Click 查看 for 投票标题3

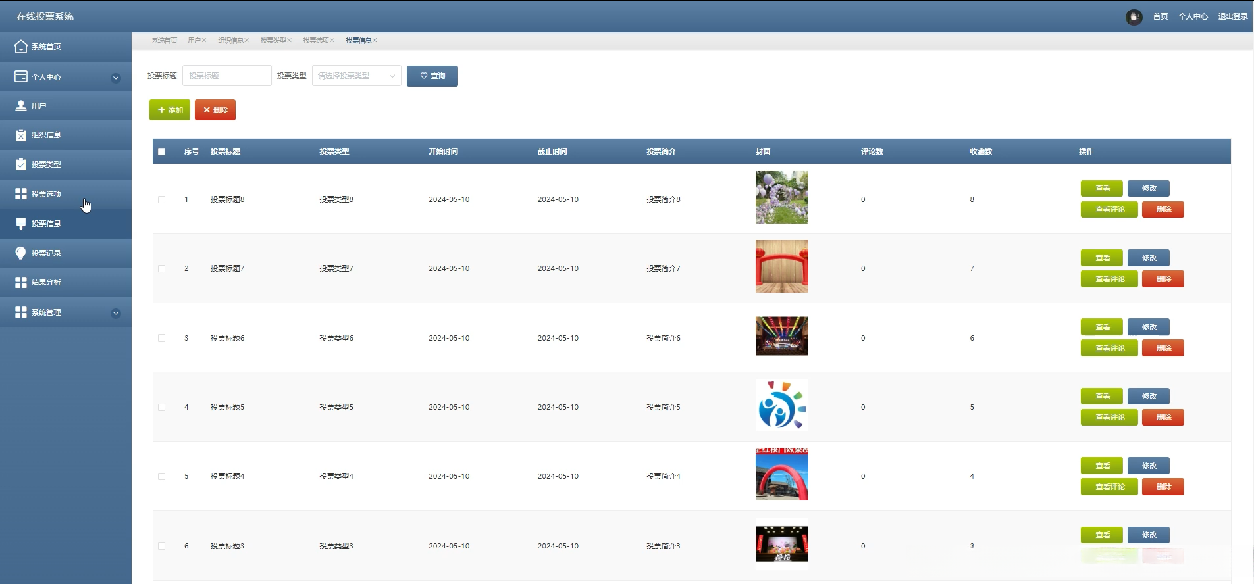click(x=1102, y=535)
